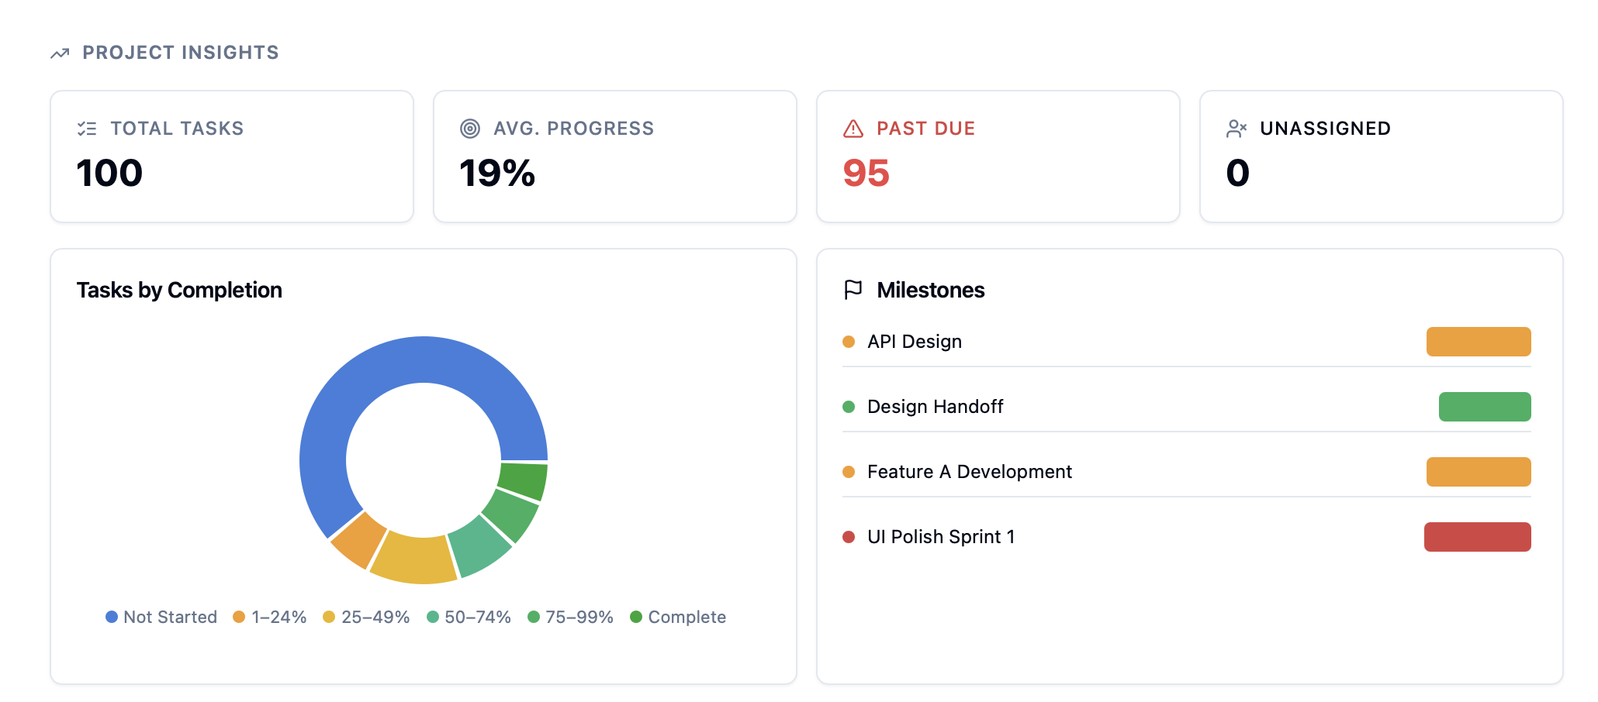Toggle the Not Started legend entry
This screenshot has height=702, width=1598.
(161, 617)
